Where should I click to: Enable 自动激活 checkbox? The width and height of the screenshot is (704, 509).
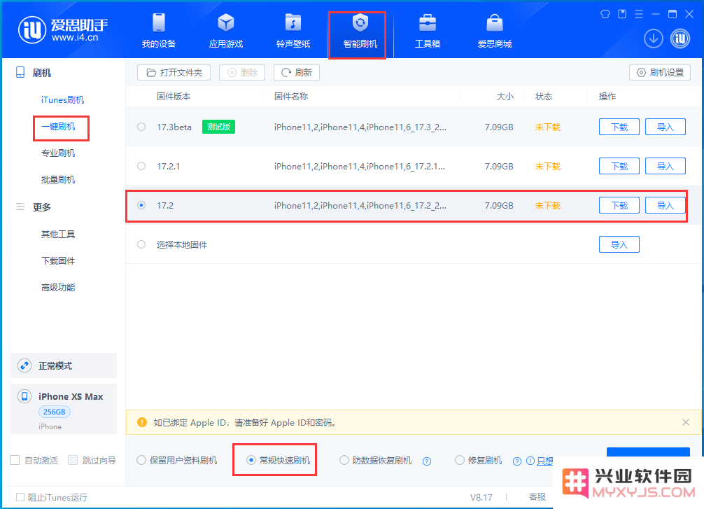(x=15, y=460)
